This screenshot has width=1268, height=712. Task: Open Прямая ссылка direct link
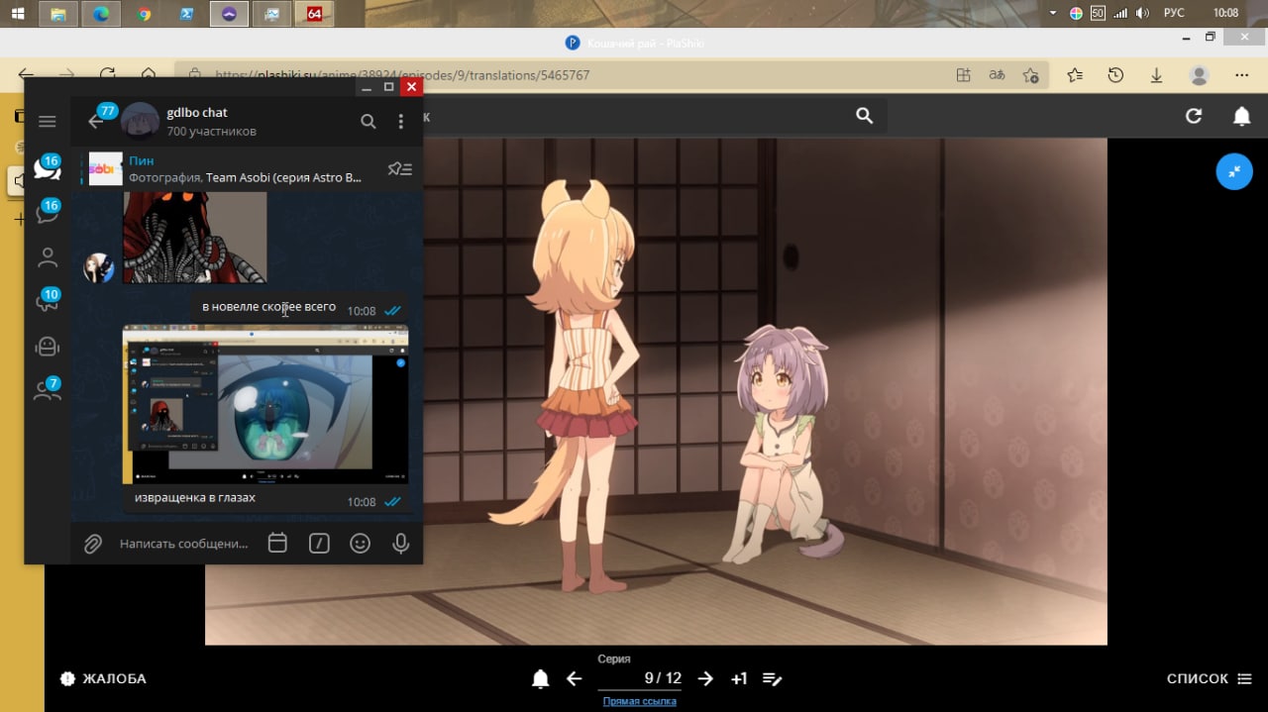(640, 701)
